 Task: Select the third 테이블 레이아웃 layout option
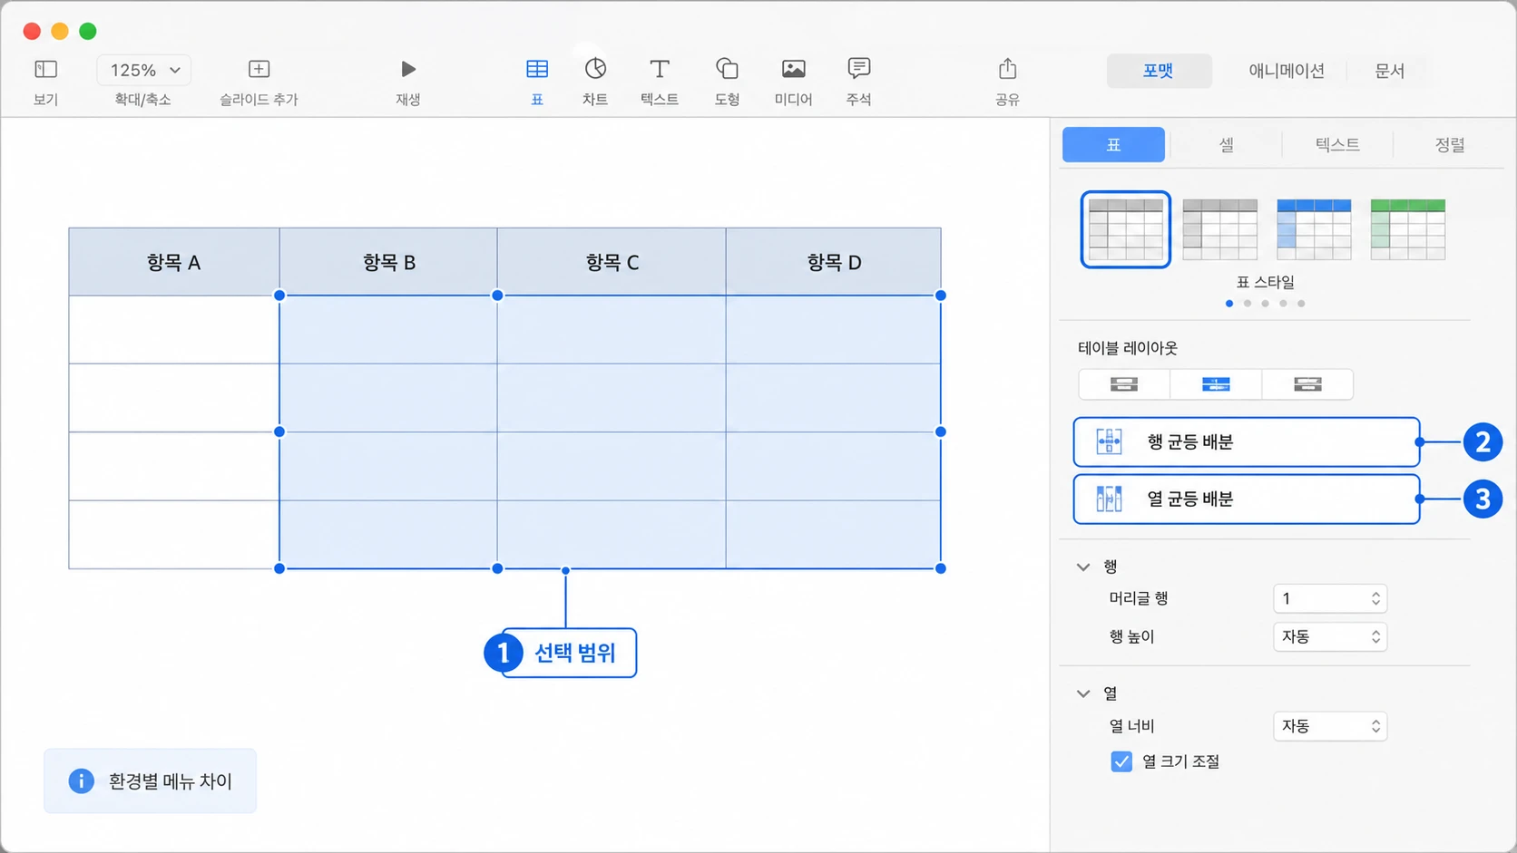[x=1307, y=384]
